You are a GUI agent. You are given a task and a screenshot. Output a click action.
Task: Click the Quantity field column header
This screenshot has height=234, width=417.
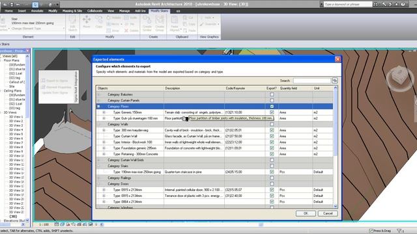pyautogui.click(x=295, y=88)
